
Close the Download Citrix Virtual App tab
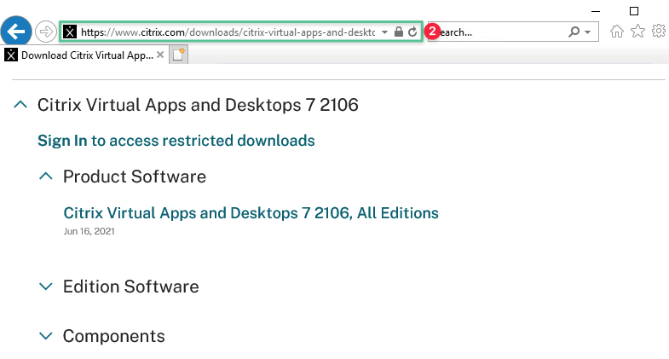(160, 55)
